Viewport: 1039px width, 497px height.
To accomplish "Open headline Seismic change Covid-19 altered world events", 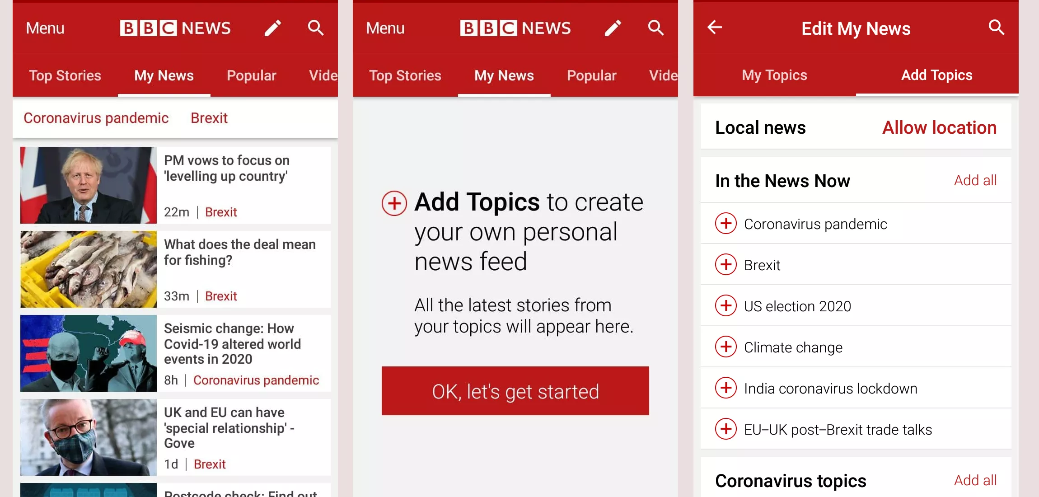I will pos(232,343).
